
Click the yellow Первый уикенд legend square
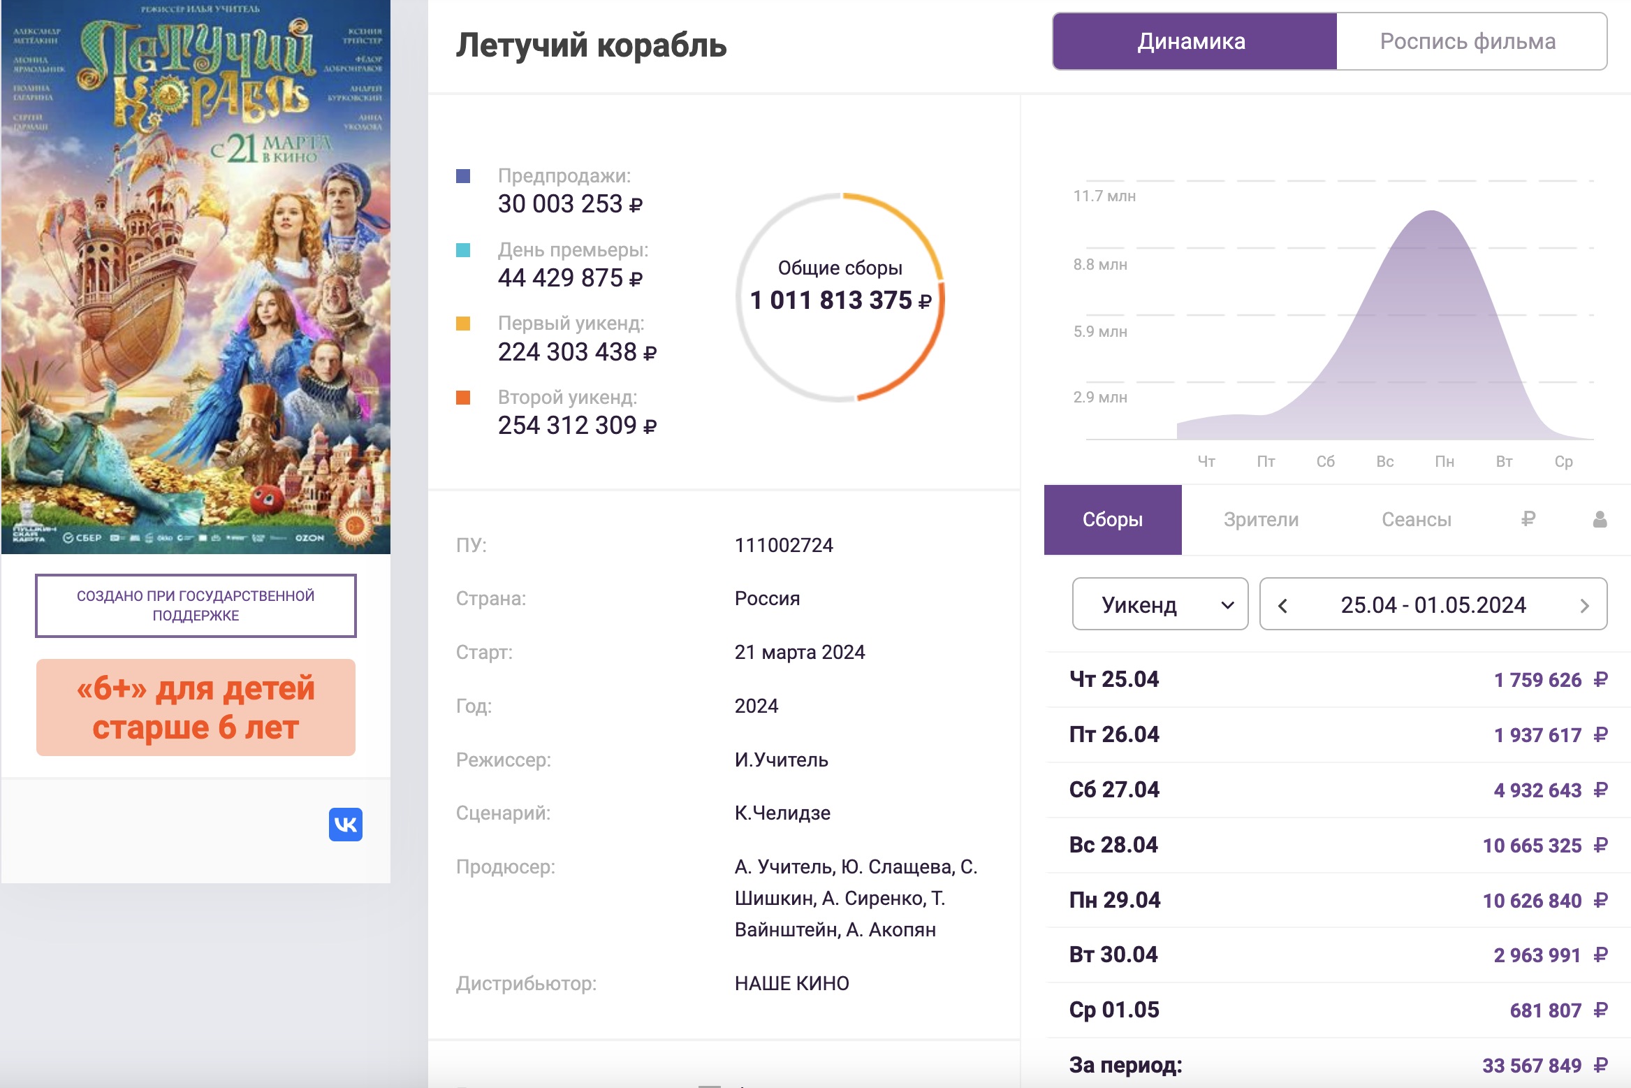462,324
